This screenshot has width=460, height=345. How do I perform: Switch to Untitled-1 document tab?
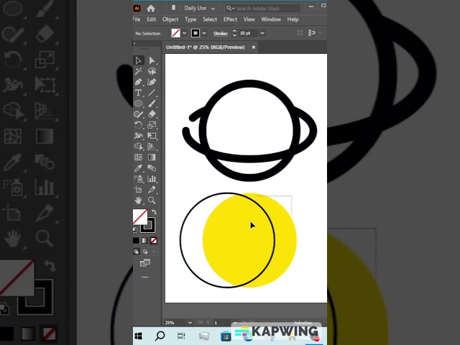pos(206,47)
